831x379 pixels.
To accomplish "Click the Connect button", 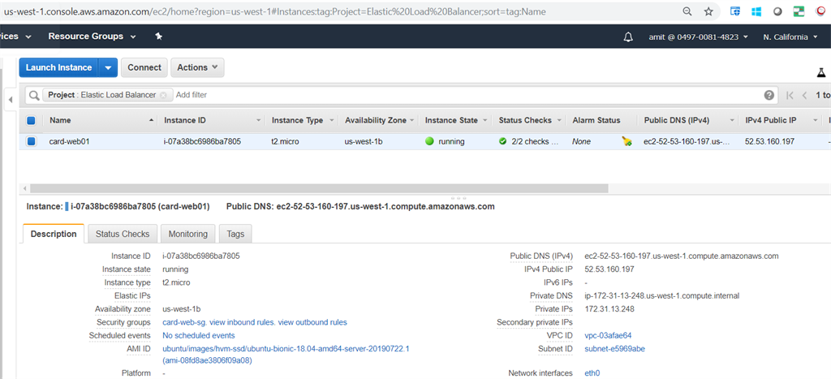I will pyautogui.click(x=144, y=68).
